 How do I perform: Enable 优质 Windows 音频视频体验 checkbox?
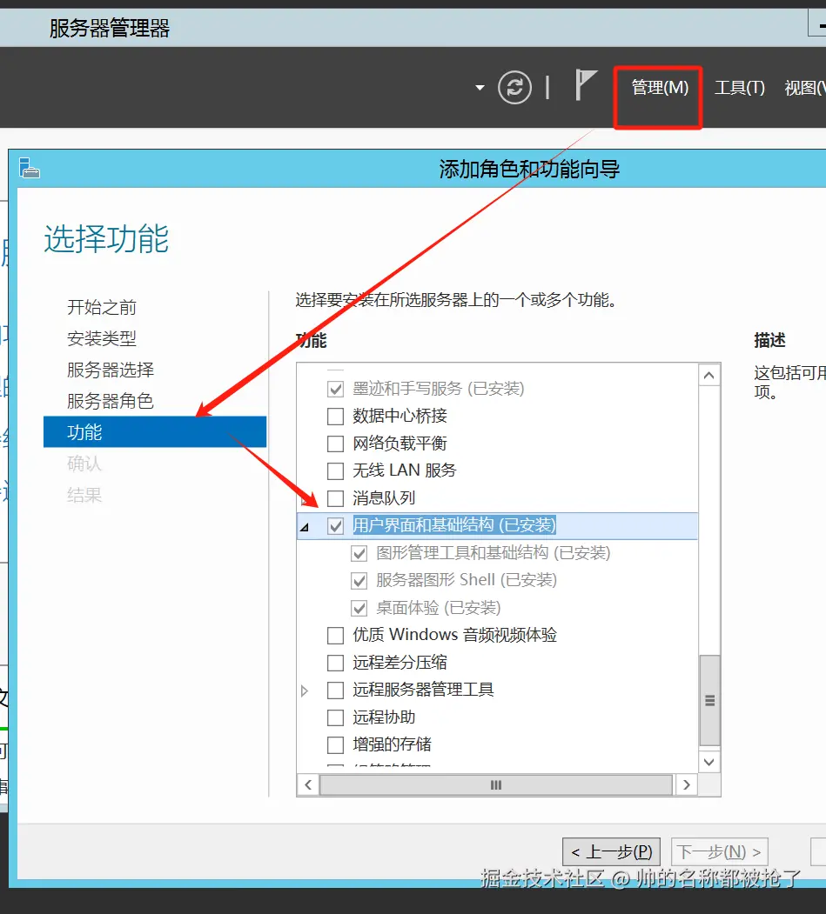point(335,636)
